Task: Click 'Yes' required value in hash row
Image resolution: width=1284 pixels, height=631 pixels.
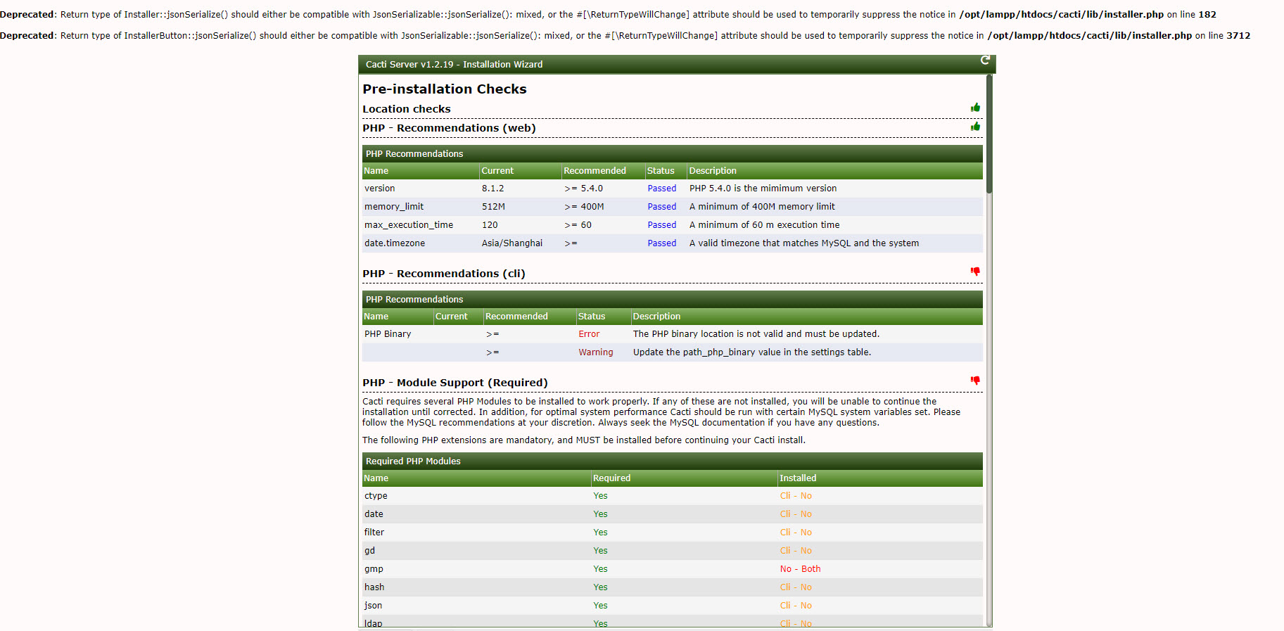Action: point(600,587)
